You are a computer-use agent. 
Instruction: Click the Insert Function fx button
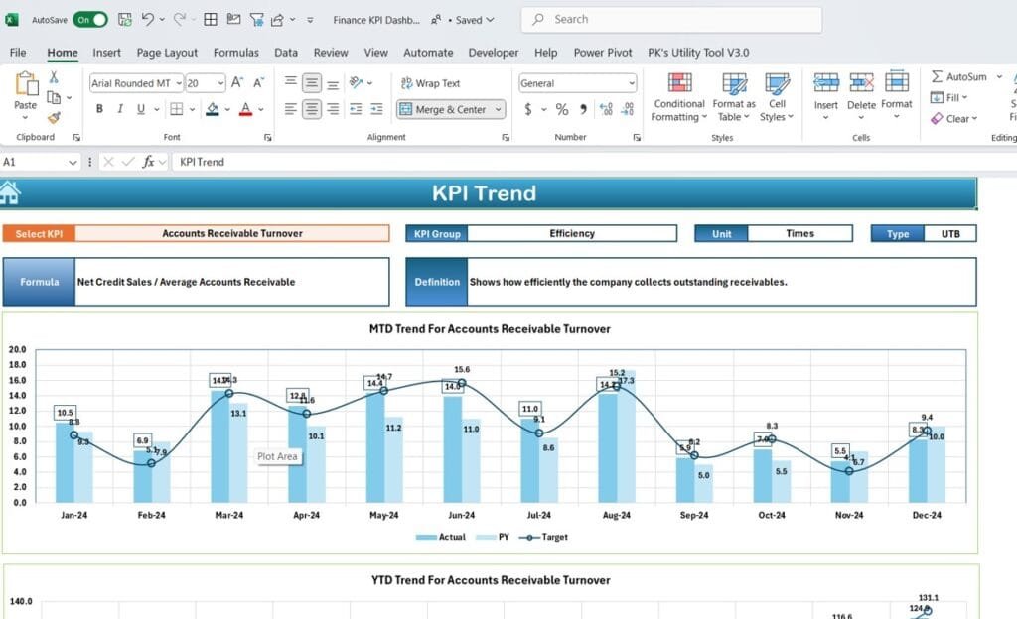(x=151, y=161)
